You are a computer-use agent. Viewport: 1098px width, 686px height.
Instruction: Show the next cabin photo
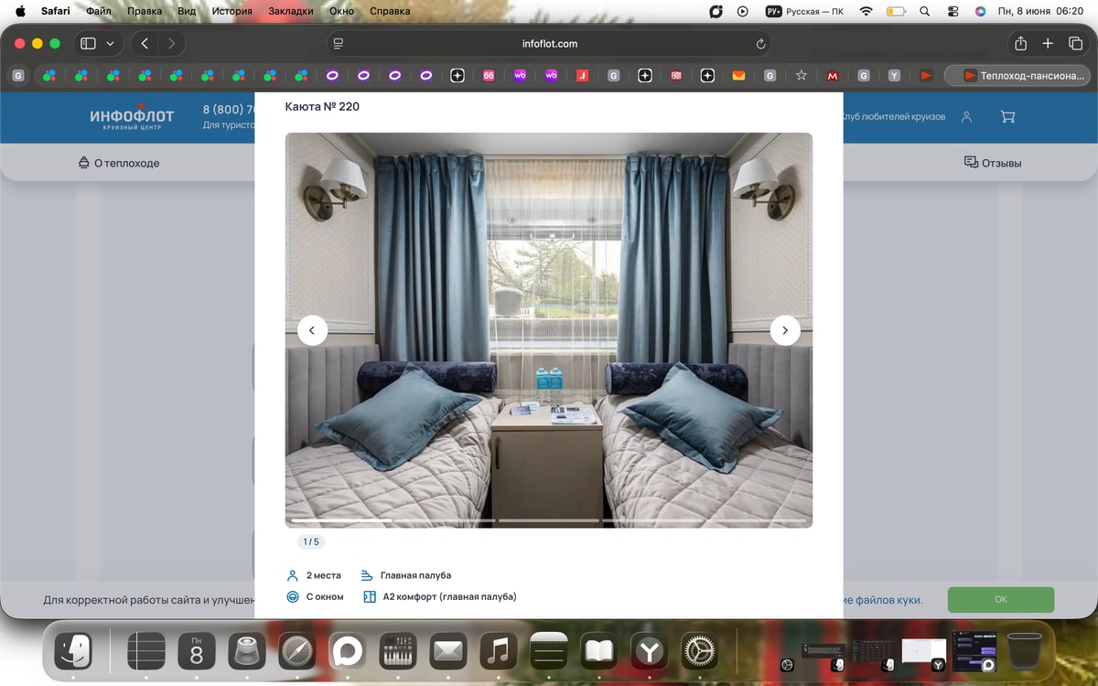[x=785, y=330]
